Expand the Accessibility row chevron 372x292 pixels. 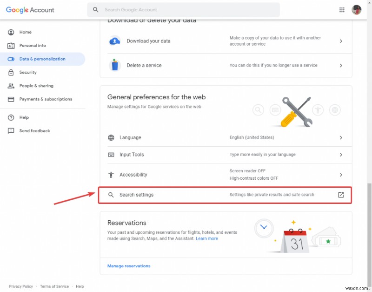click(341, 174)
